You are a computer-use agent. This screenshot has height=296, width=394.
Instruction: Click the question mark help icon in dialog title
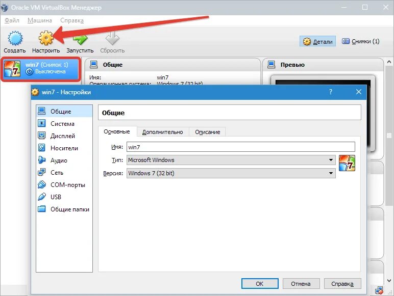pos(331,92)
